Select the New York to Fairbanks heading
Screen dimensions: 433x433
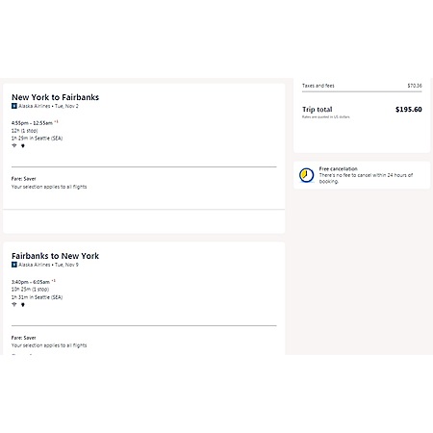55,97
